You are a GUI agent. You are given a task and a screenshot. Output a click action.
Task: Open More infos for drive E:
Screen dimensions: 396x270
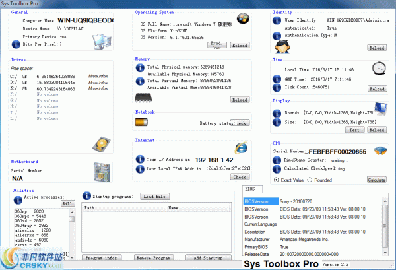[x=98, y=88]
